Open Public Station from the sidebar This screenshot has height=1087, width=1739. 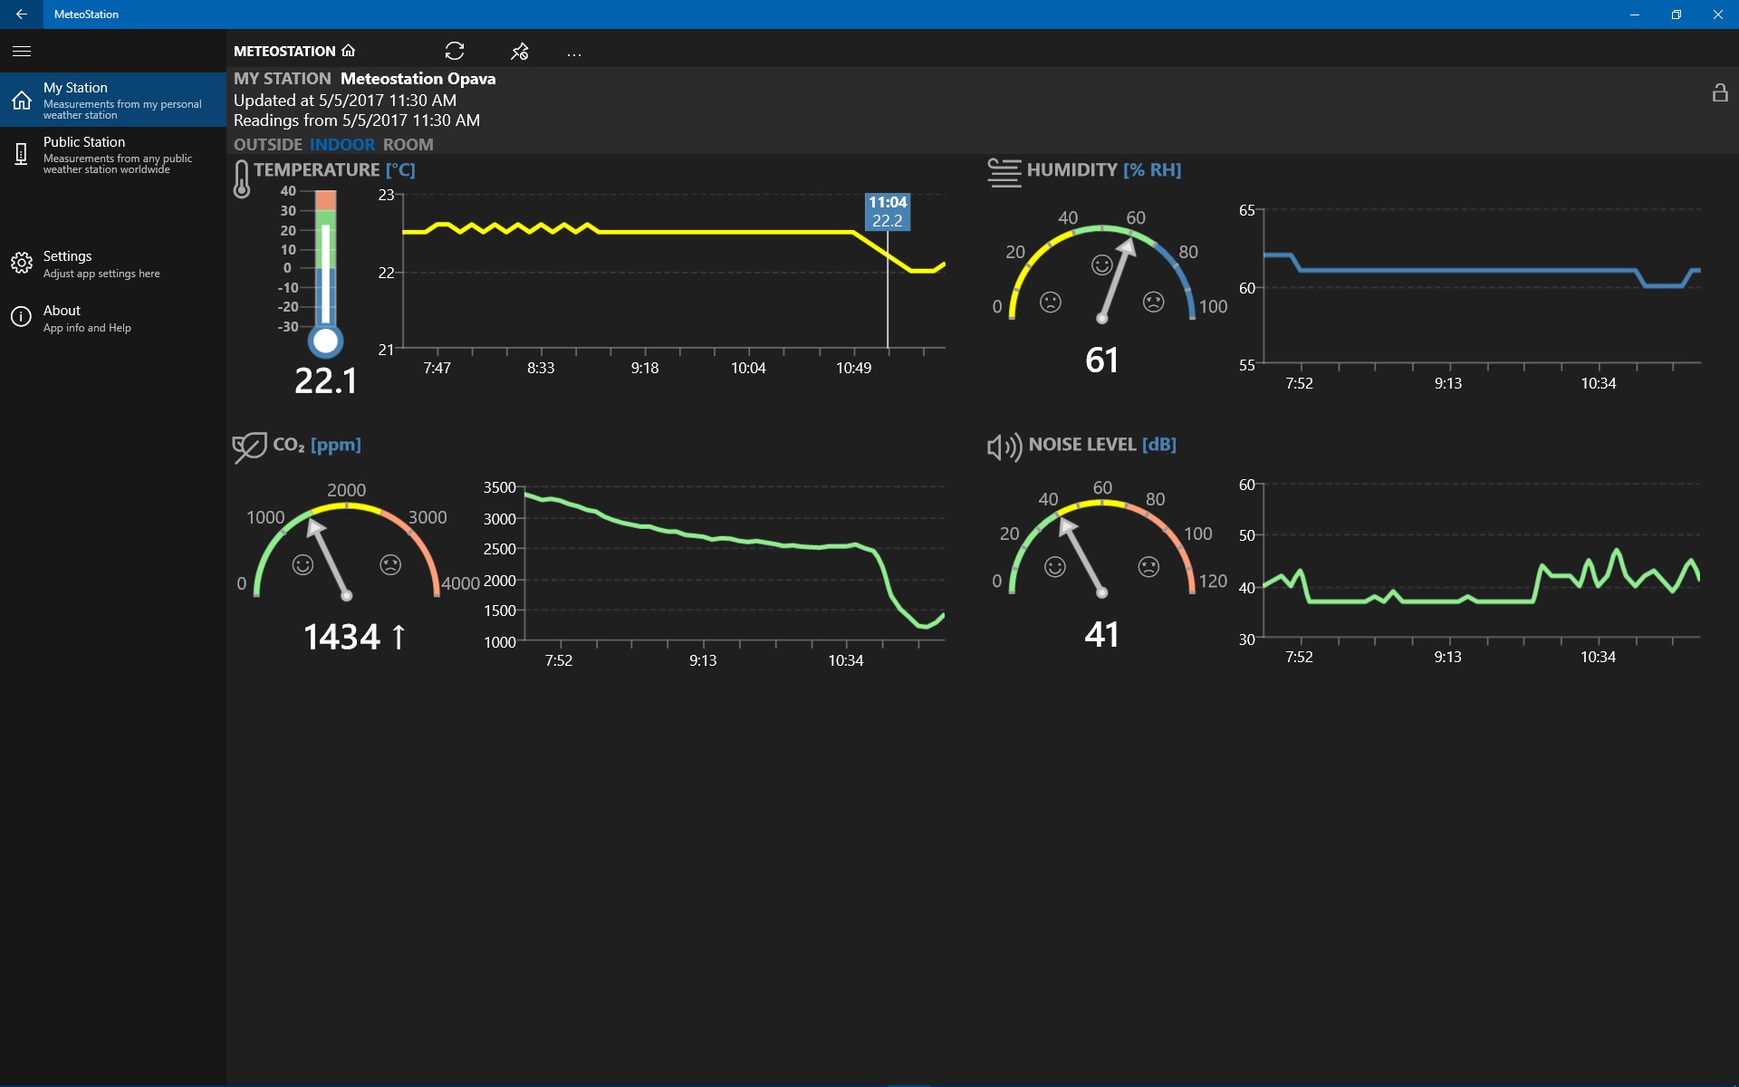109,154
